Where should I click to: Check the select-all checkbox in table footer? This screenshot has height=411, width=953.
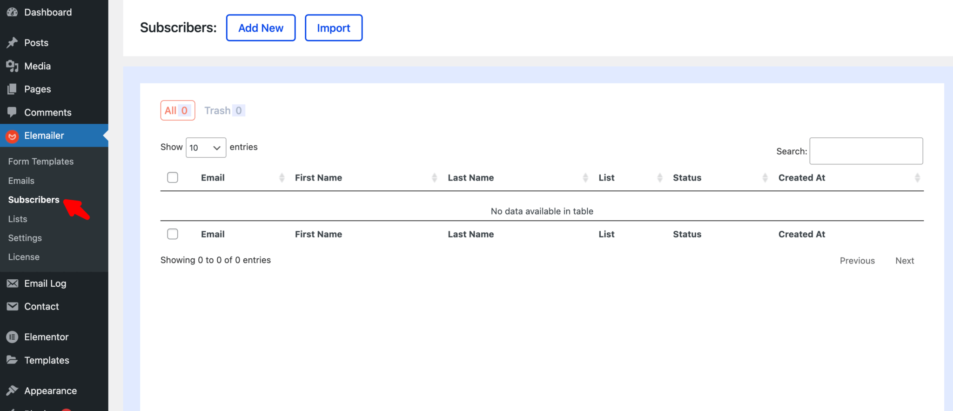coord(173,234)
